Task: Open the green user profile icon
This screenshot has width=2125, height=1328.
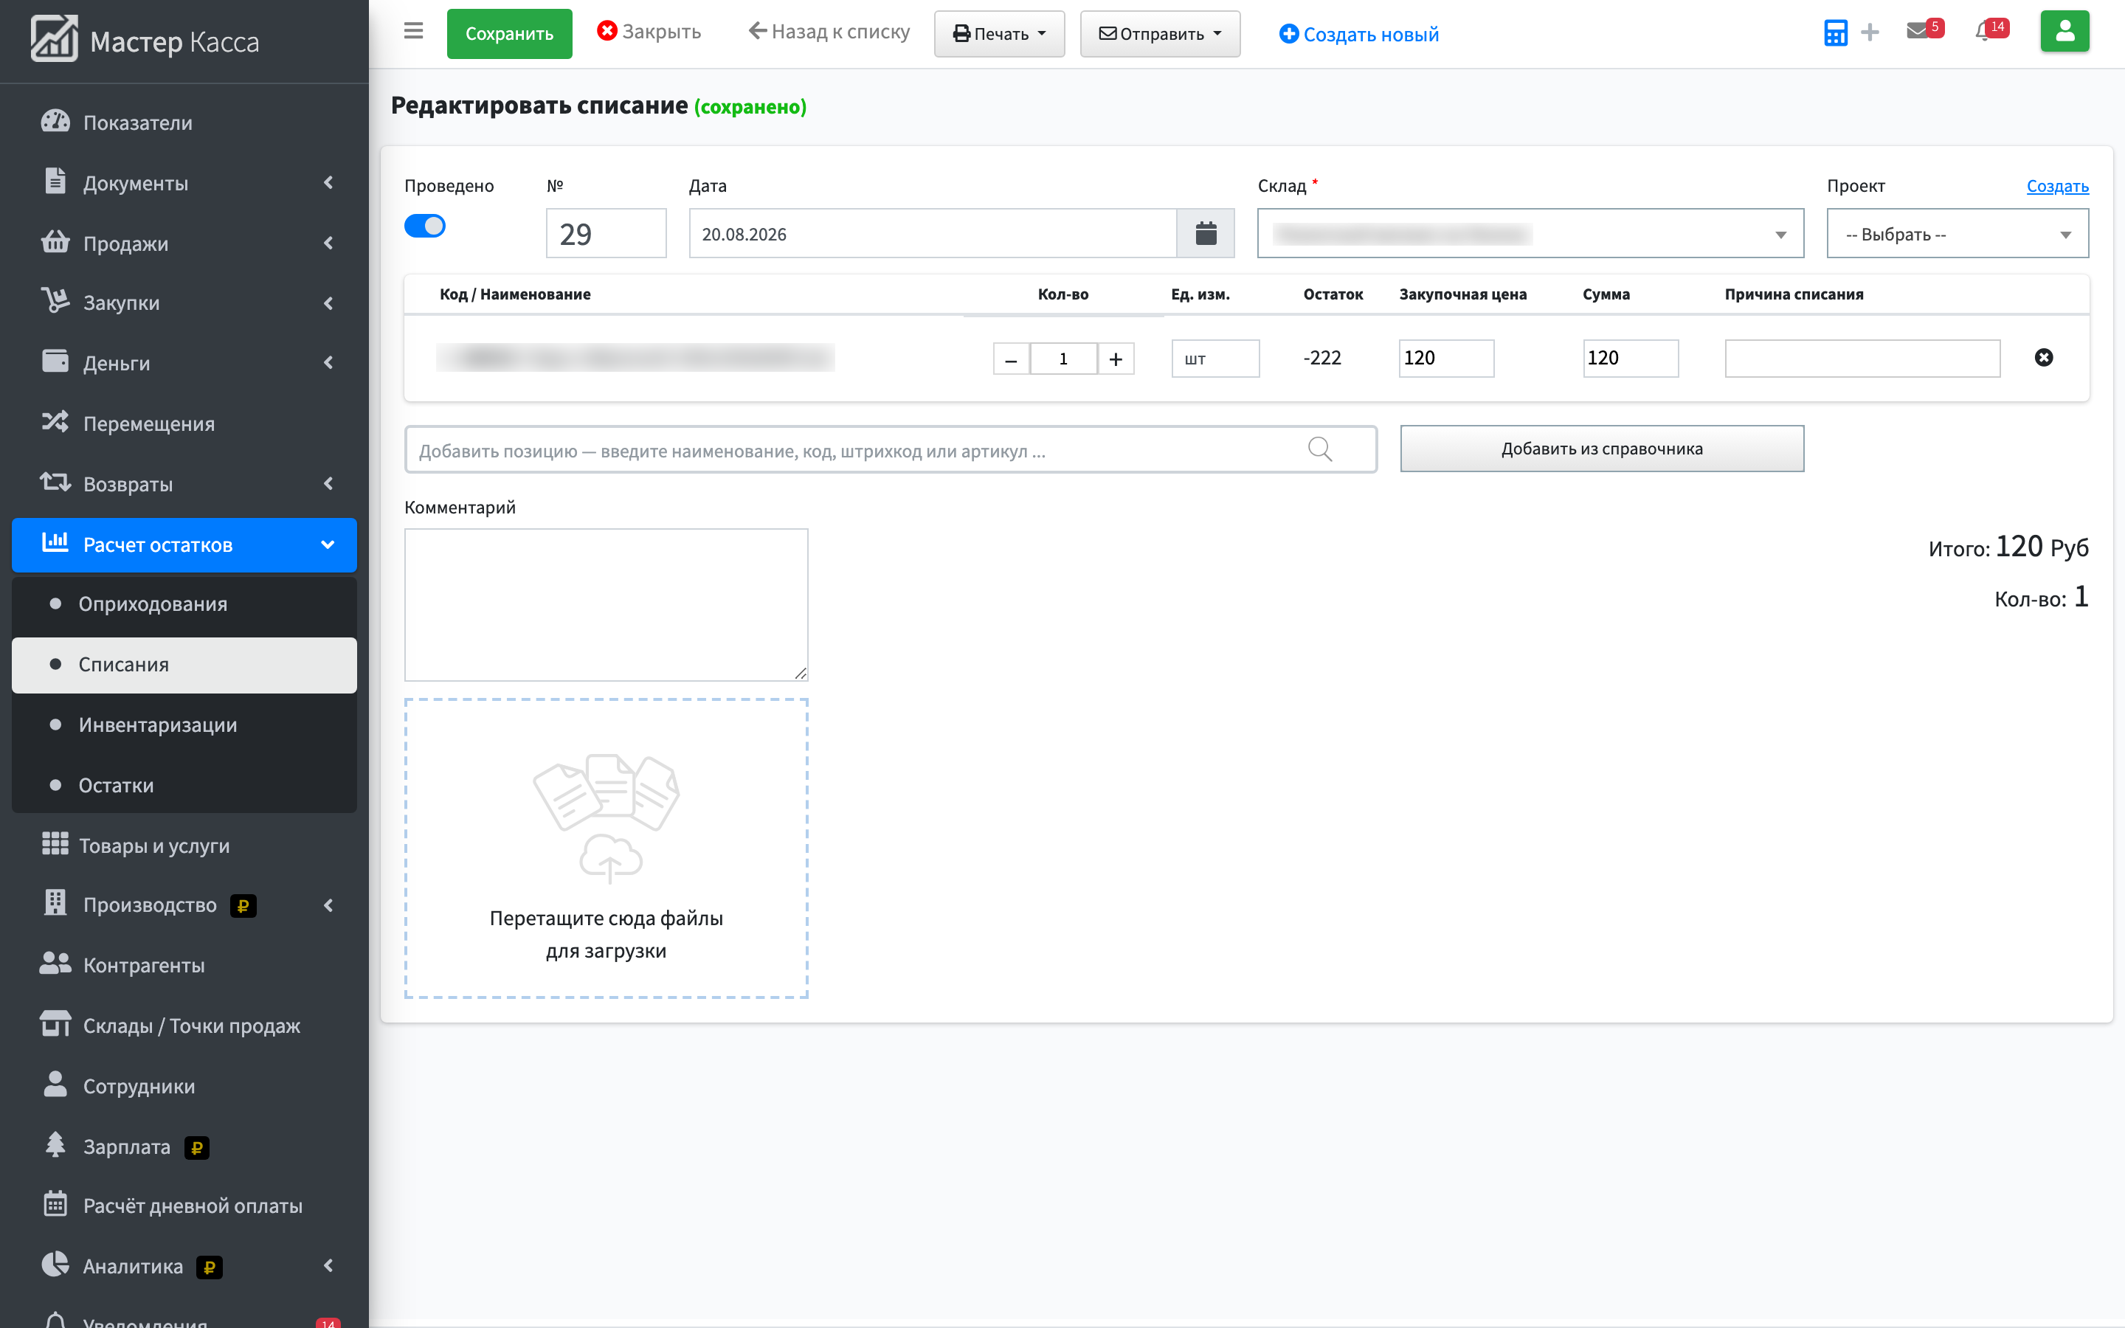Action: click(x=2064, y=32)
